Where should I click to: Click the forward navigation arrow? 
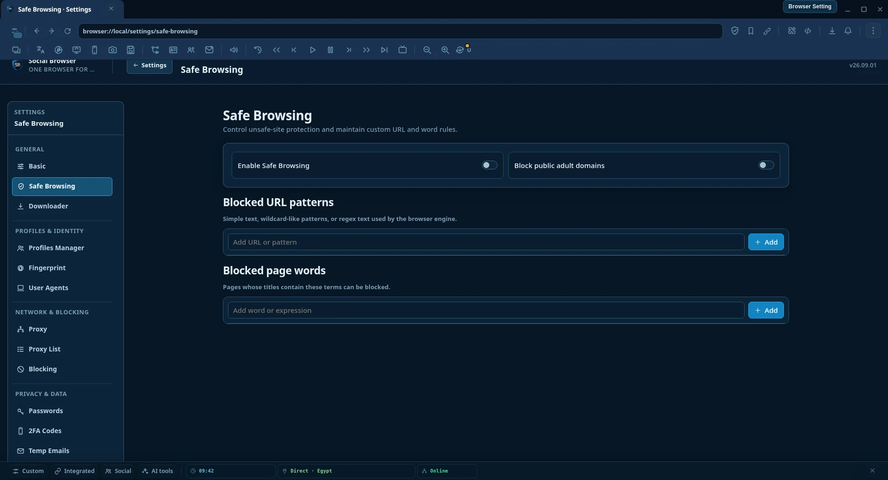[51, 31]
